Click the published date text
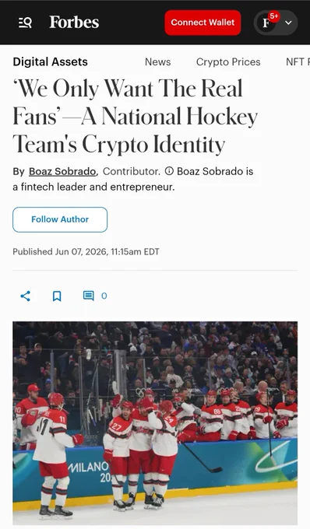Screen dimensions: 310x529 [x=86, y=252]
